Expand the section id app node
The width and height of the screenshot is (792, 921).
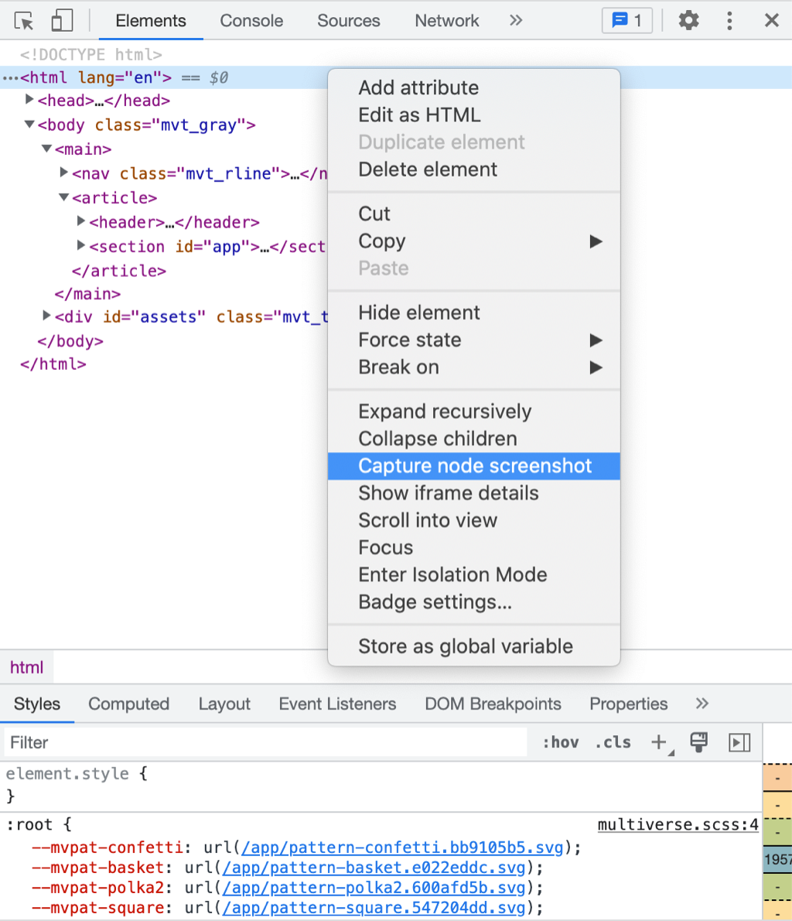coord(81,245)
